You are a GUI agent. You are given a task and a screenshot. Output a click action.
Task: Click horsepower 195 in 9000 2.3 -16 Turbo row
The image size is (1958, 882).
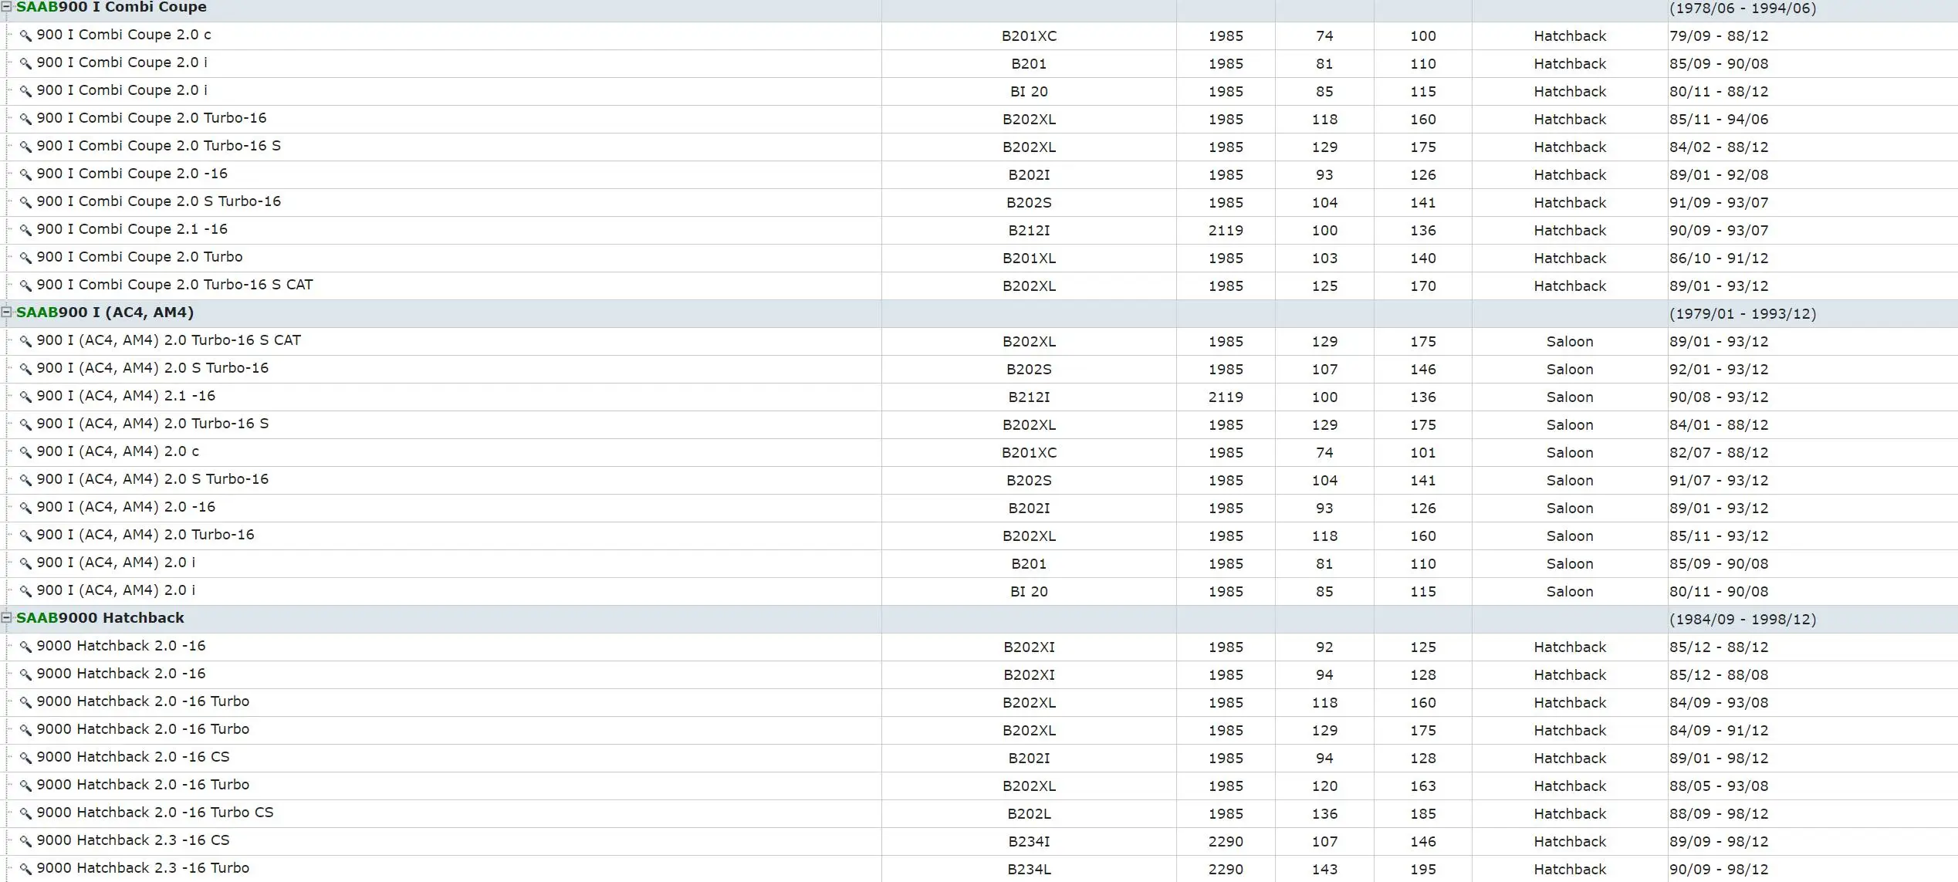tap(1423, 870)
